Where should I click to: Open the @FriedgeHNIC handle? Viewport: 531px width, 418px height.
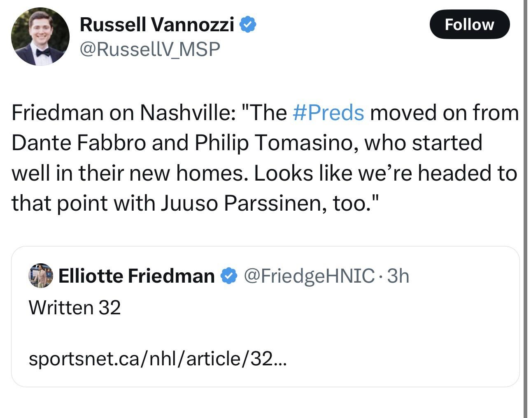pyautogui.click(x=309, y=276)
